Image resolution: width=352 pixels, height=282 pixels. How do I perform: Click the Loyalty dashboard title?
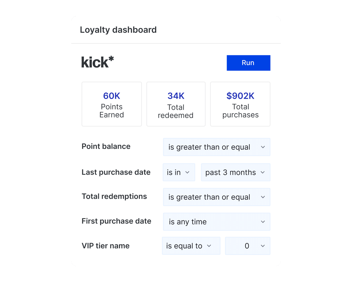(x=118, y=30)
